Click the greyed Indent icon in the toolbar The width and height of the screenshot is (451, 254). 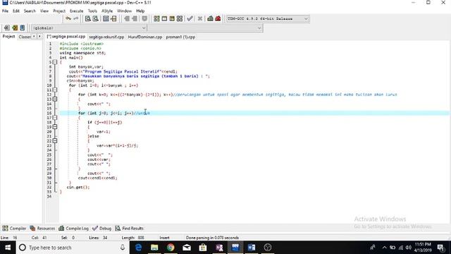coord(135,19)
